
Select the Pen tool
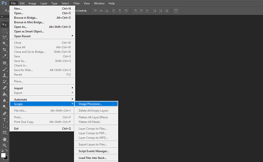(x=5, y=113)
